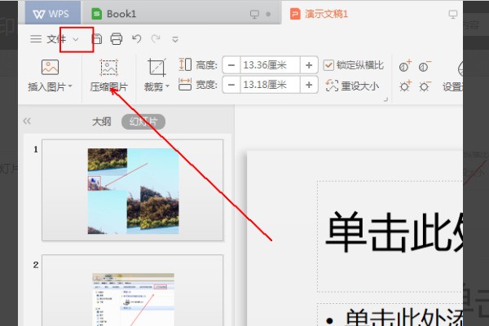
Task: Click the undo arrow icon
Action: 136,39
